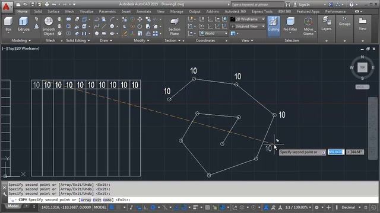
Task: Open the Decimal units dropdown in status bar
Action: tap(351, 207)
